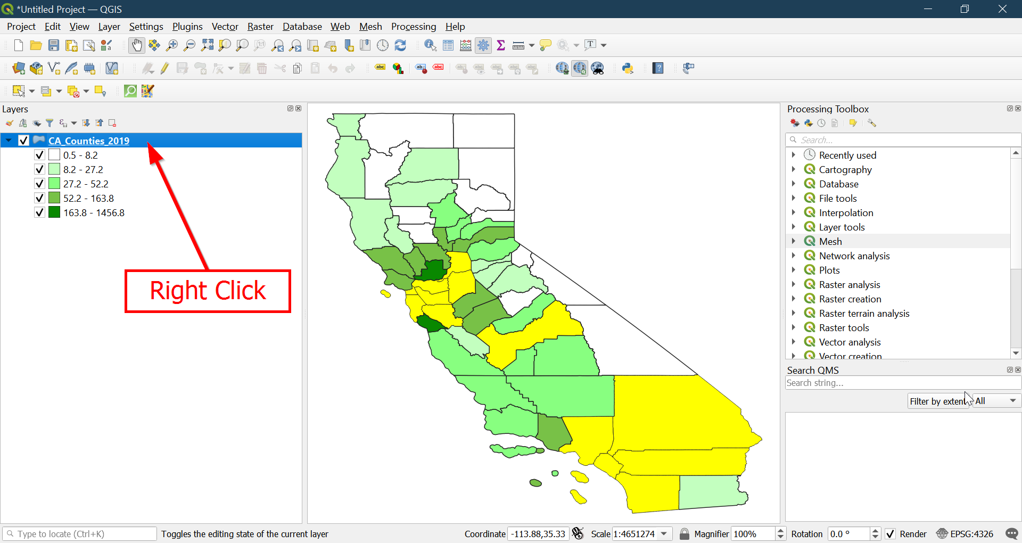Toggle the Render checkbox in status bar

click(x=890, y=534)
